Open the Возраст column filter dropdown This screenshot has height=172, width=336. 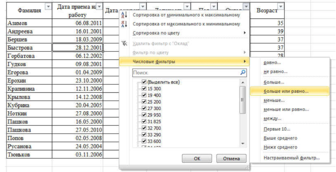click(281, 7)
